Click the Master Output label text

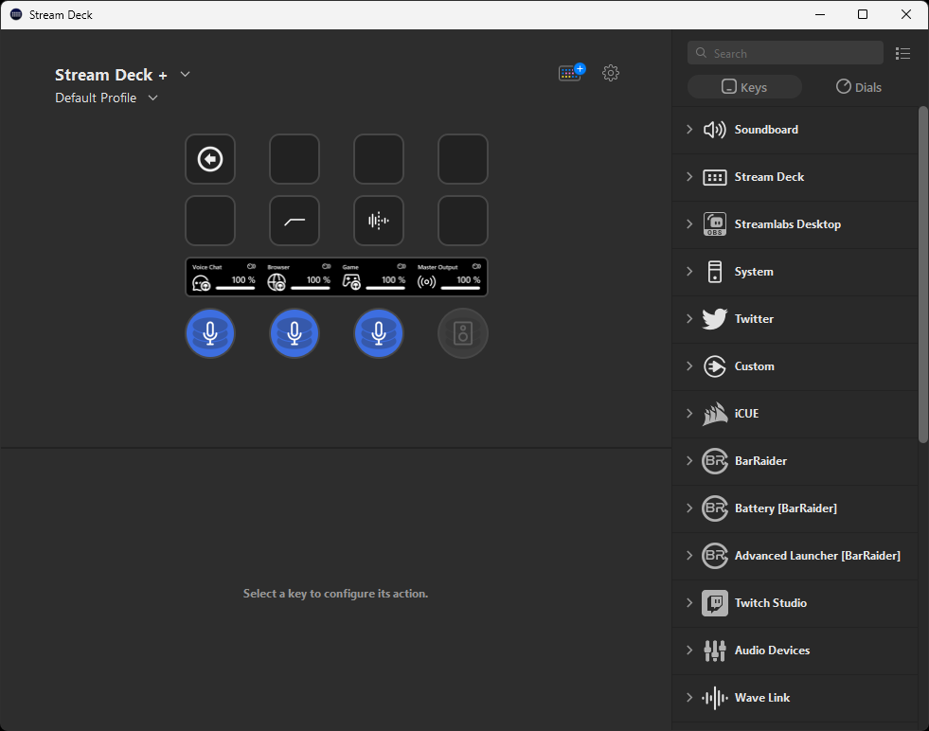click(438, 267)
